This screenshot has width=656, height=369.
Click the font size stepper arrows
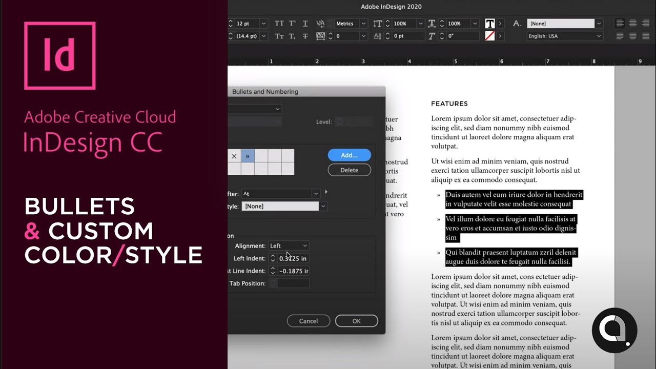coord(231,24)
